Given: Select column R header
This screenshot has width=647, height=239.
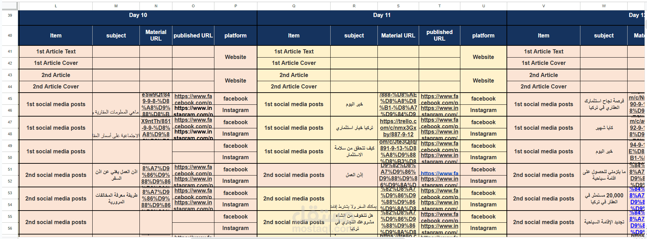Looking at the screenshot, I should click(x=354, y=6).
